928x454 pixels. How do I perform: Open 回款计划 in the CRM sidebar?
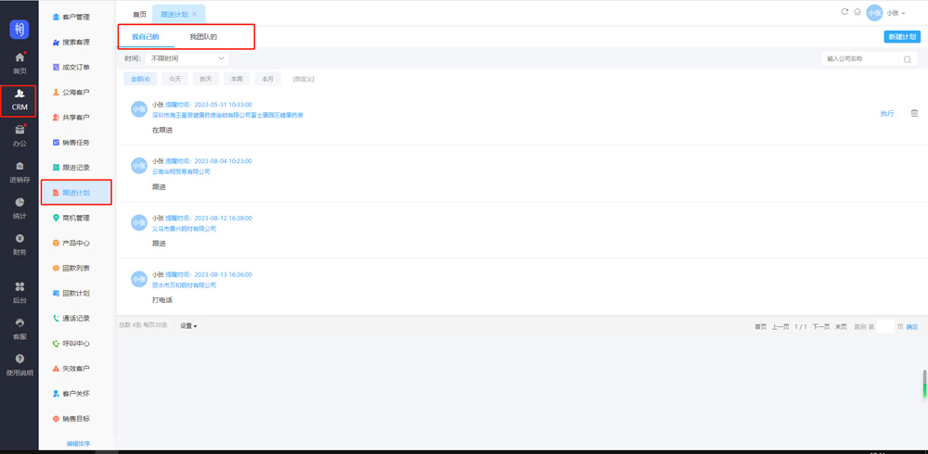(x=71, y=293)
